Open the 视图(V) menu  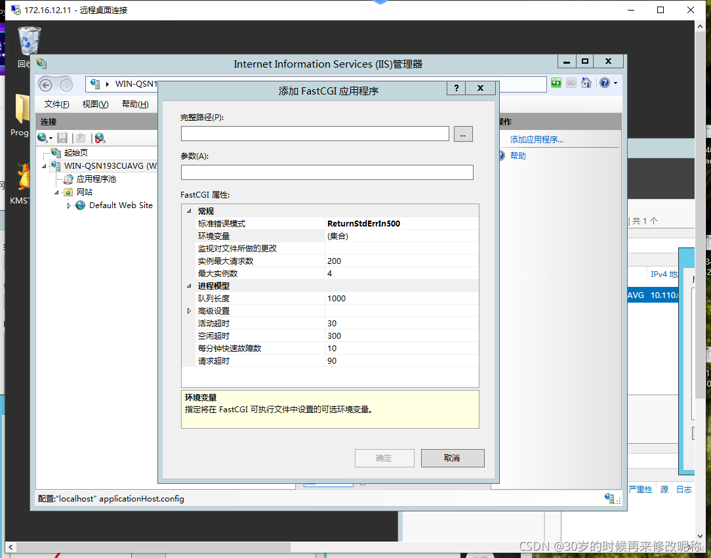pyautogui.click(x=95, y=104)
